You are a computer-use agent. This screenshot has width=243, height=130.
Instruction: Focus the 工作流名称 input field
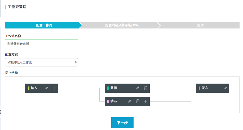[x=41, y=44]
